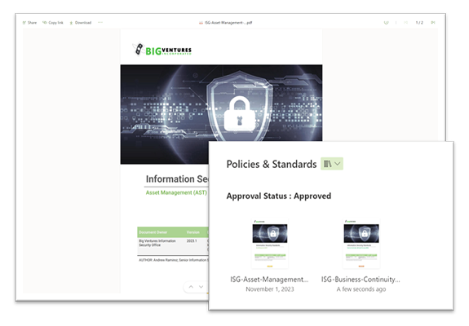Open the library view switcher dropdown
This screenshot has width=469, height=326.
click(x=332, y=164)
